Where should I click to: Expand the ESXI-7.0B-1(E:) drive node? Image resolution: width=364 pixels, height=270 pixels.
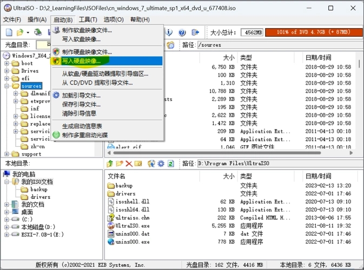[6, 234]
